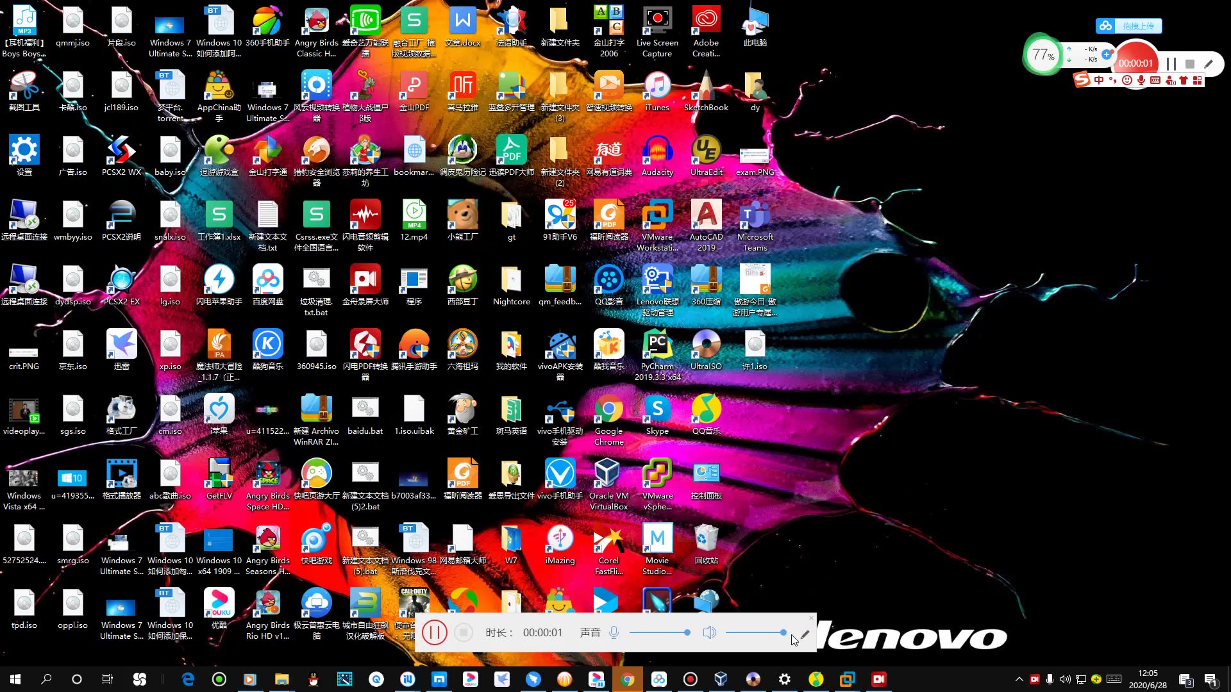Open the 网易有道词典 desktop shortcut
Image resolution: width=1231 pixels, height=692 pixels.
608,156
